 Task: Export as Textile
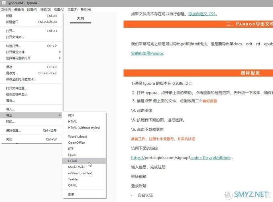click(84, 179)
